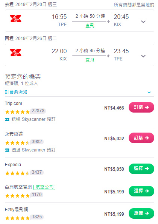Viewport: 158px width, 224px height.
Task: Click Skyscanner ticket icon under Trip.com
Action: pos(7,119)
